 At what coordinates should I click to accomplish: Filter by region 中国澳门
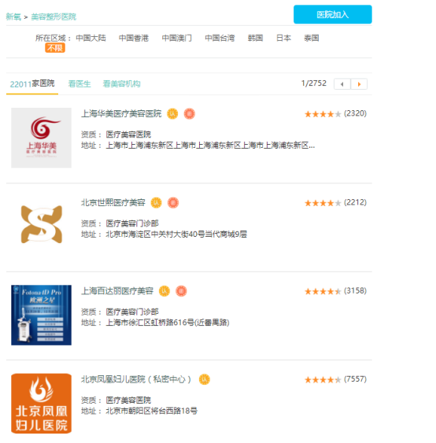177,38
